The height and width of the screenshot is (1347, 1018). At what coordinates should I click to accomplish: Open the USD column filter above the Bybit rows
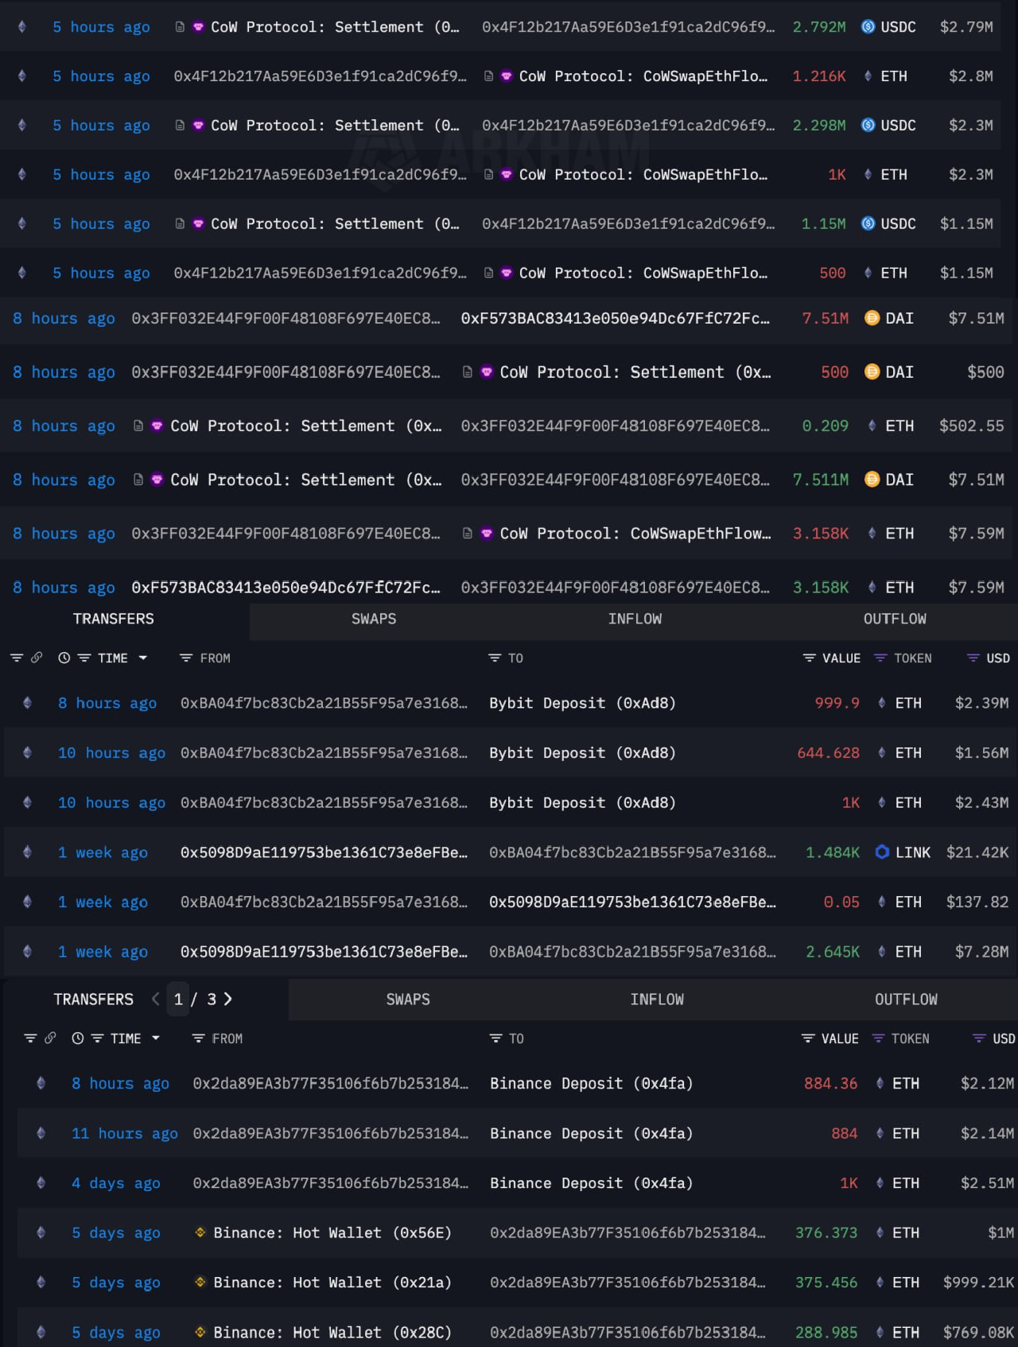(x=973, y=658)
